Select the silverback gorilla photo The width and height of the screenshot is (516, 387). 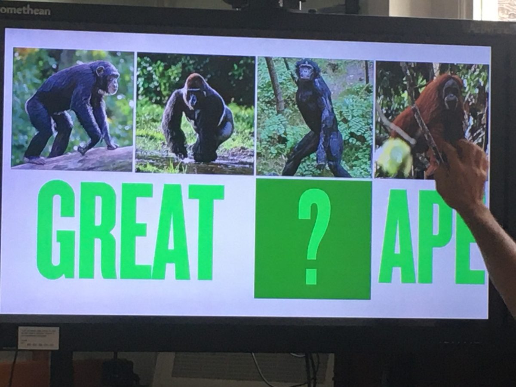(196, 114)
